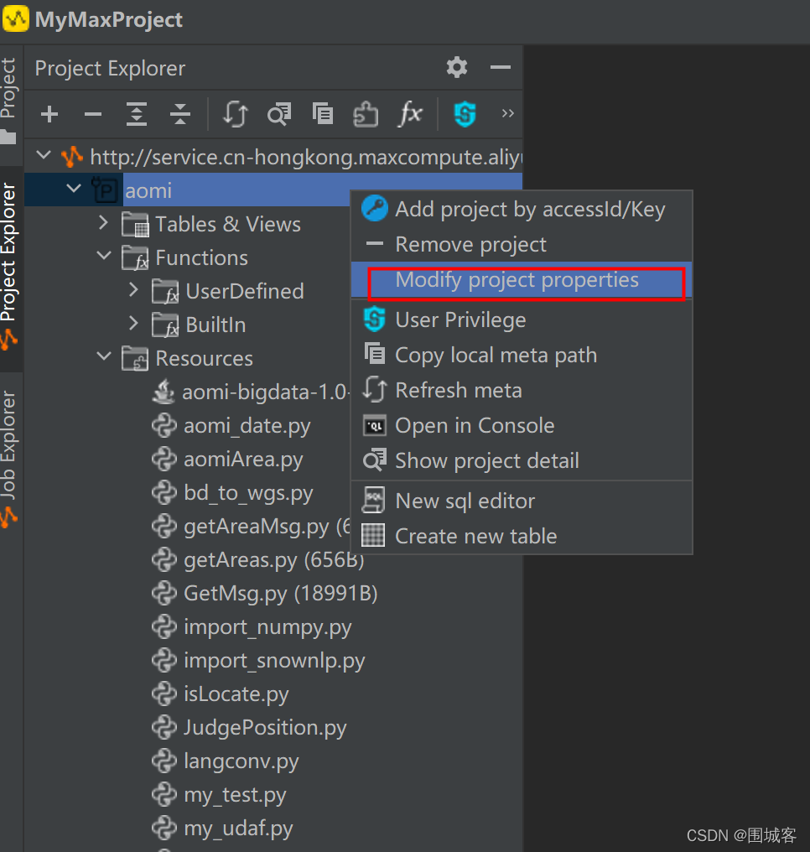Click the search detail toolbar icon

point(279,114)
